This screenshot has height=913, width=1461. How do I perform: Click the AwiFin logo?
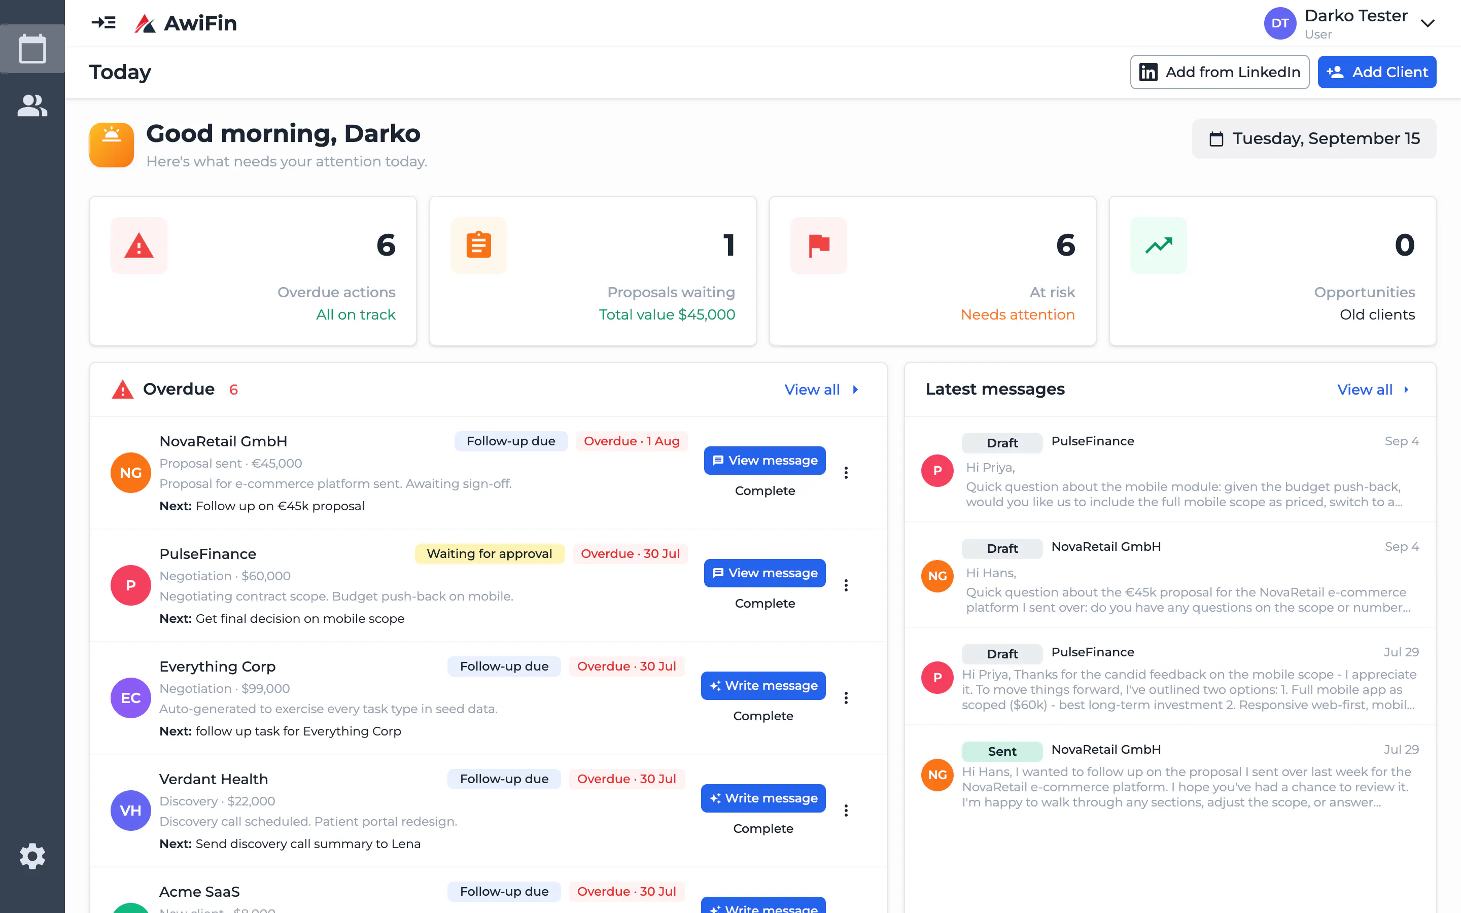[x=186, y=23]
